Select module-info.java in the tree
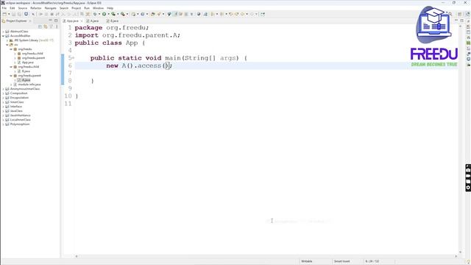Image resolution: width=471 pixels, height=265 pixels. 29,85
